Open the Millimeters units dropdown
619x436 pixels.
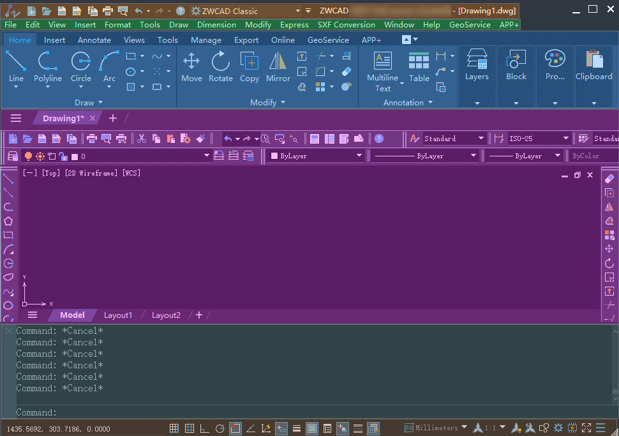coord(436,428)
